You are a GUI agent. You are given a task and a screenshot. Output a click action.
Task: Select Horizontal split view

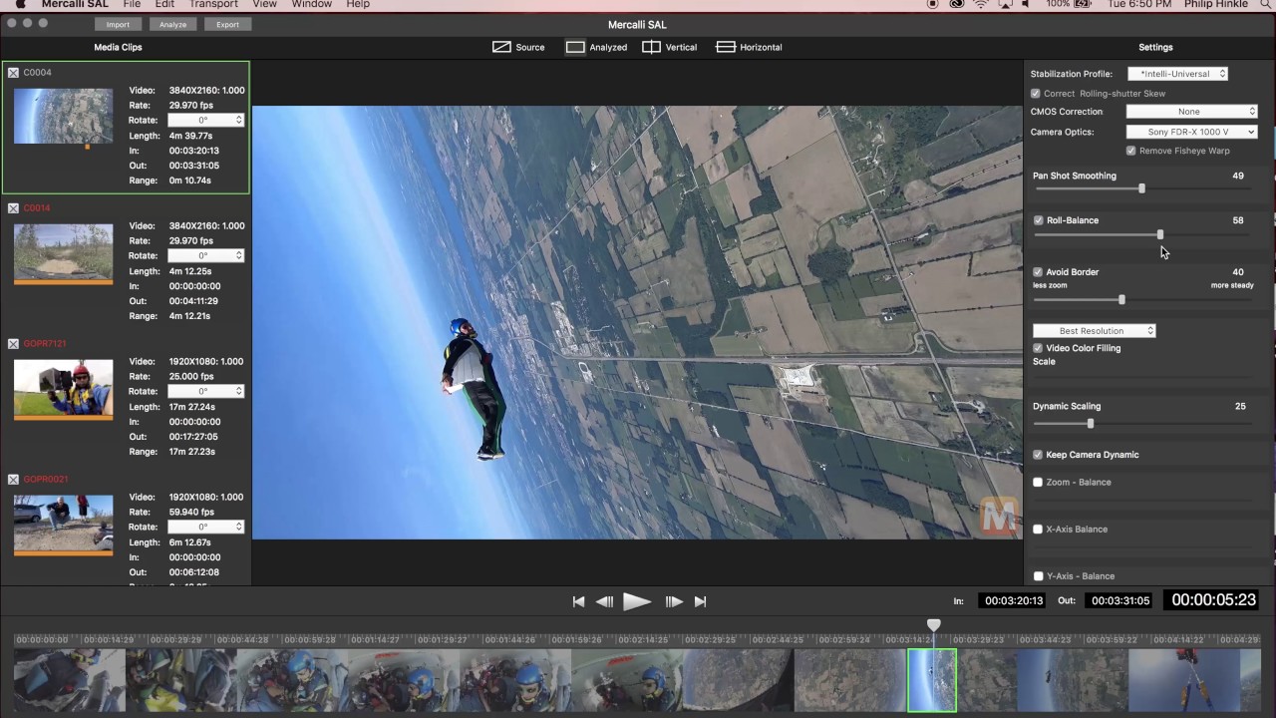point(749,47)
